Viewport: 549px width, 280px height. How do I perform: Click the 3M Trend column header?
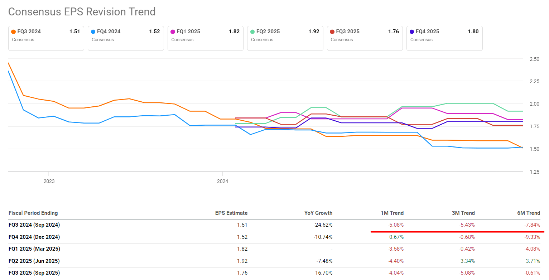[463, 213]
